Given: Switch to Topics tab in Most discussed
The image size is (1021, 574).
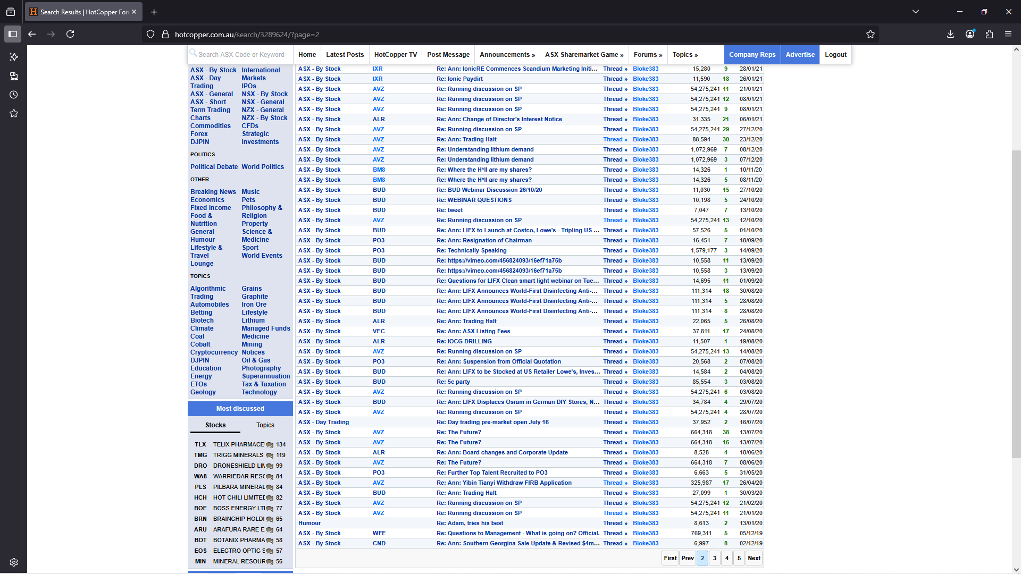Looking at the screenshot, I should [x=265, y=425].
